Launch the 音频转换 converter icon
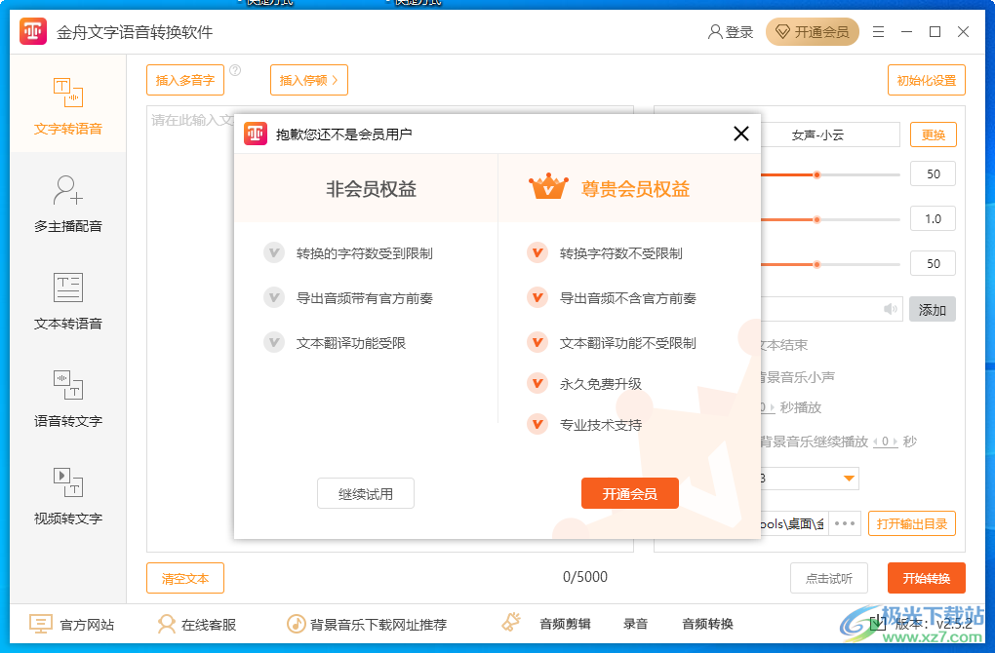The image size is (995, 653). click(706, 623)
